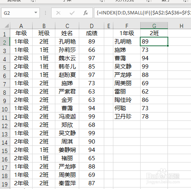191x189 pixels.
Task: Click cell F2 with 孔明艳
Action: click(127, 41)
